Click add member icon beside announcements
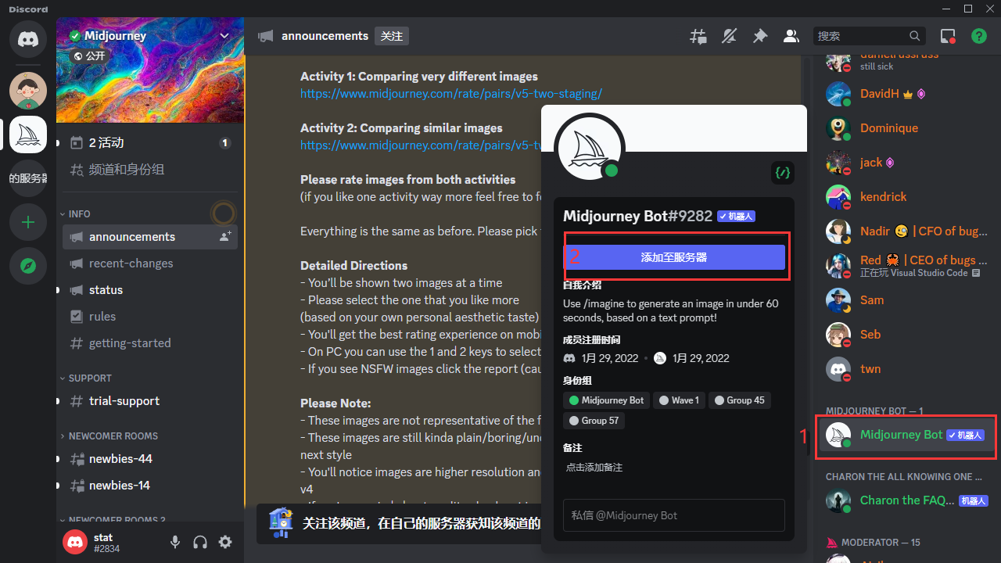This screenshot has height=563, width=1001. [x=225, y=236]
